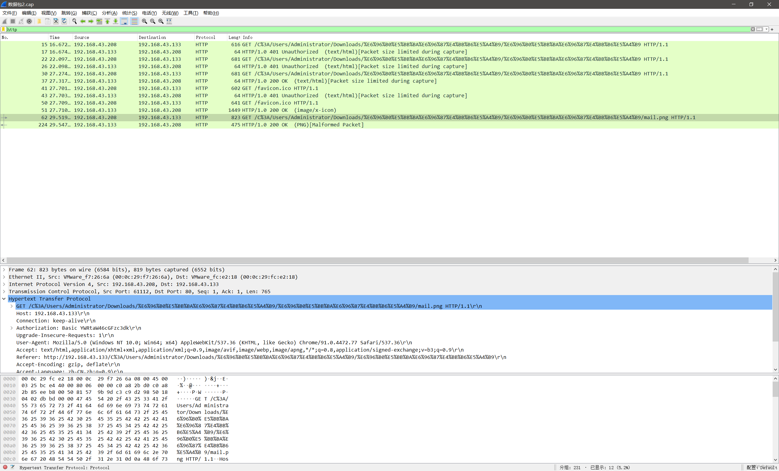Screen dimensions: 779x471
Task: Open the 编辑(E) menu
Action: (29, 13)
